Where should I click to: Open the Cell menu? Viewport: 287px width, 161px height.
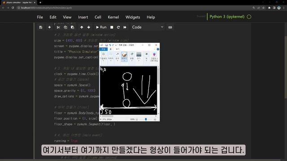pyautogui.click(x=98, y=17)
